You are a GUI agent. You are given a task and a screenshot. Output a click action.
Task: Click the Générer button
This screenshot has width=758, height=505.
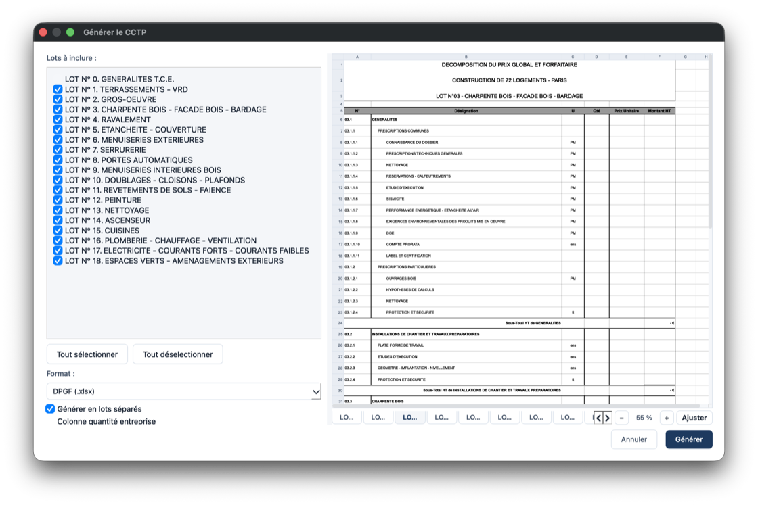click(x=689, y=439)
